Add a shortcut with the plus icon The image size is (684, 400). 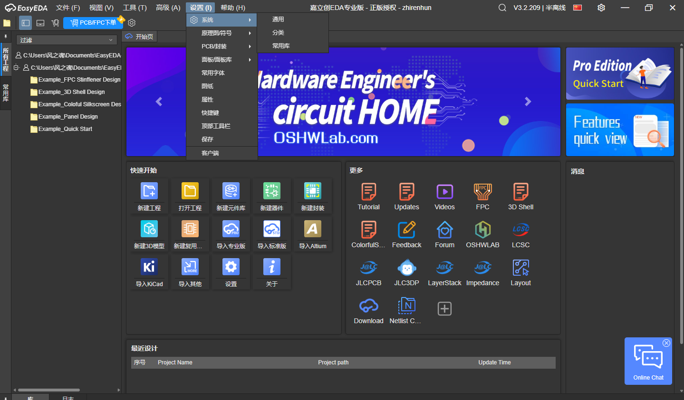pyautogui.click(x=444, y=309)
